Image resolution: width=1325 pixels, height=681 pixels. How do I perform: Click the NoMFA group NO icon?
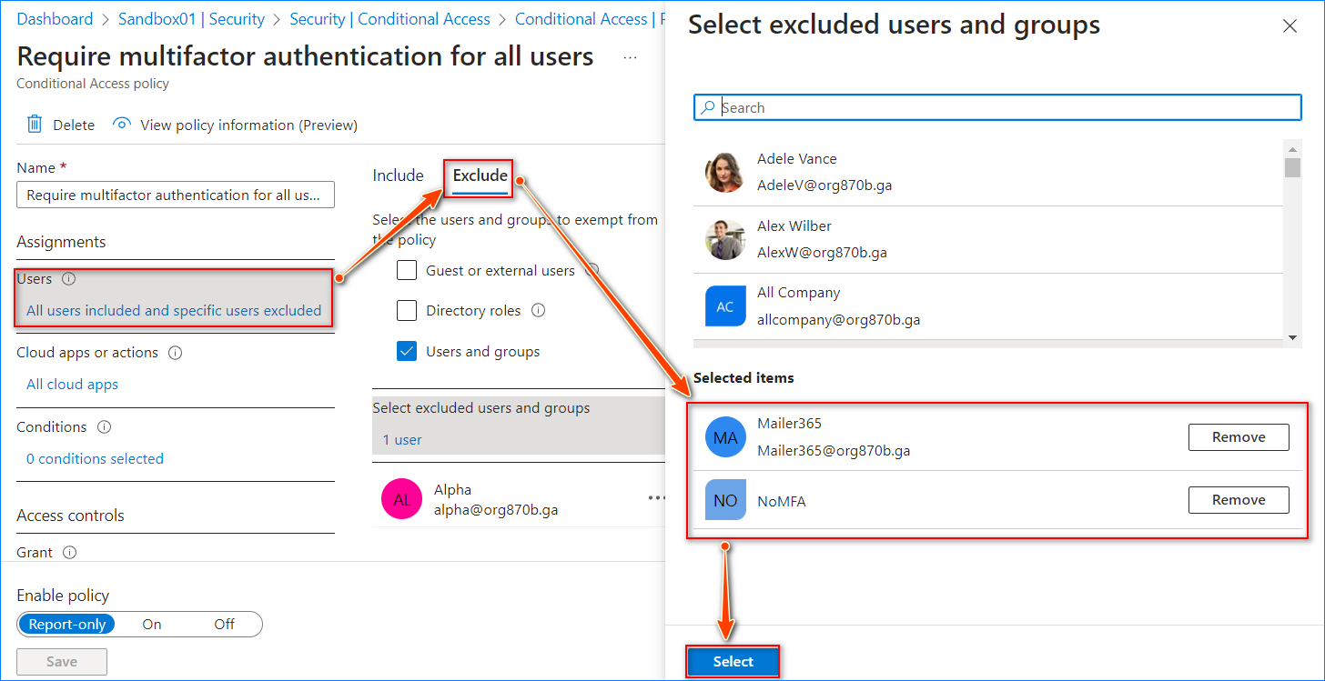725,500
